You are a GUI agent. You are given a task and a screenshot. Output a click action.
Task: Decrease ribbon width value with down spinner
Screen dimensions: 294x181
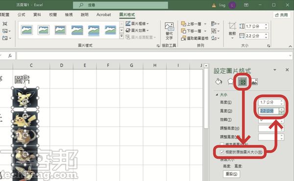pyautogui.click(x=266, y=37)
